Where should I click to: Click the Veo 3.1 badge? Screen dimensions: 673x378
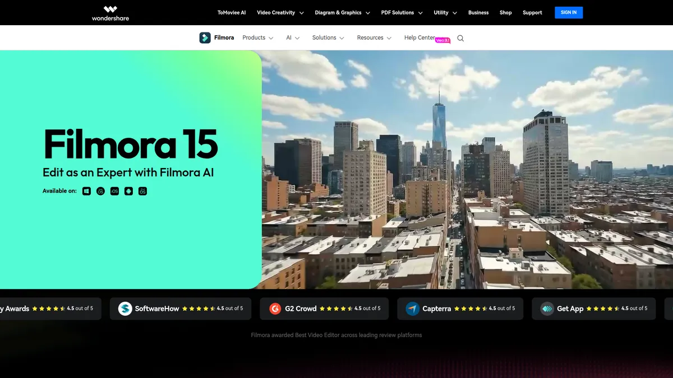click(442, 40)
